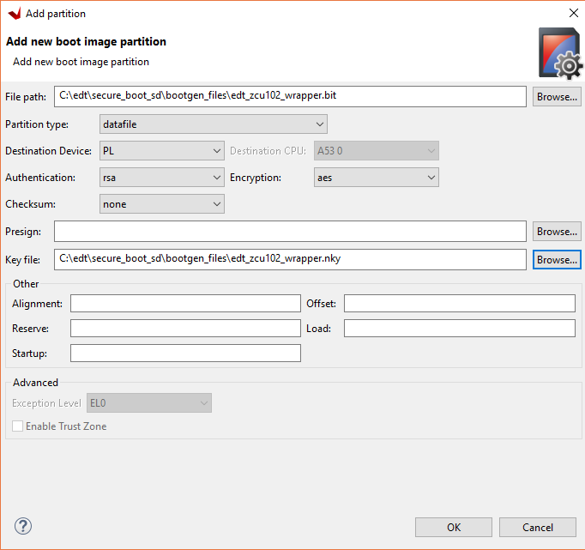The height and width of the screenshot is (550, 585).
Task: Click the Startup input field
Action: (x=185, y=354)
